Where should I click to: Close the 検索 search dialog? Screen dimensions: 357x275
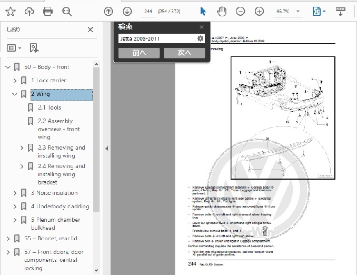(x=202, y=27)
